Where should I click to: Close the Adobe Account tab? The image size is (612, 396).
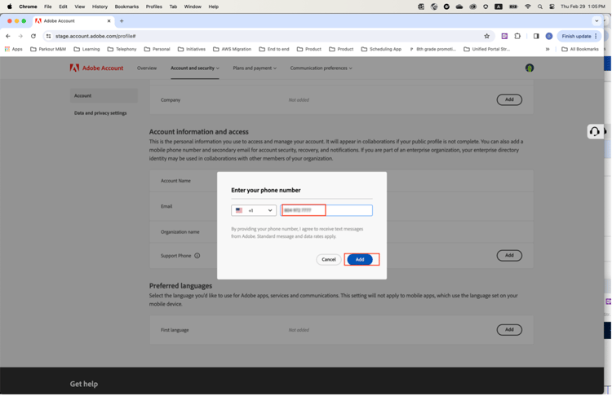(x=109, y=21)
